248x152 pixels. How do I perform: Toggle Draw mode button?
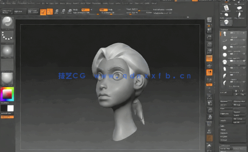coord(50,12)
